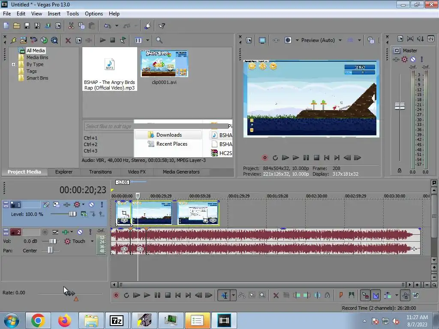Open the edit tool selector dropdown arrow

(x=233, y=296)
